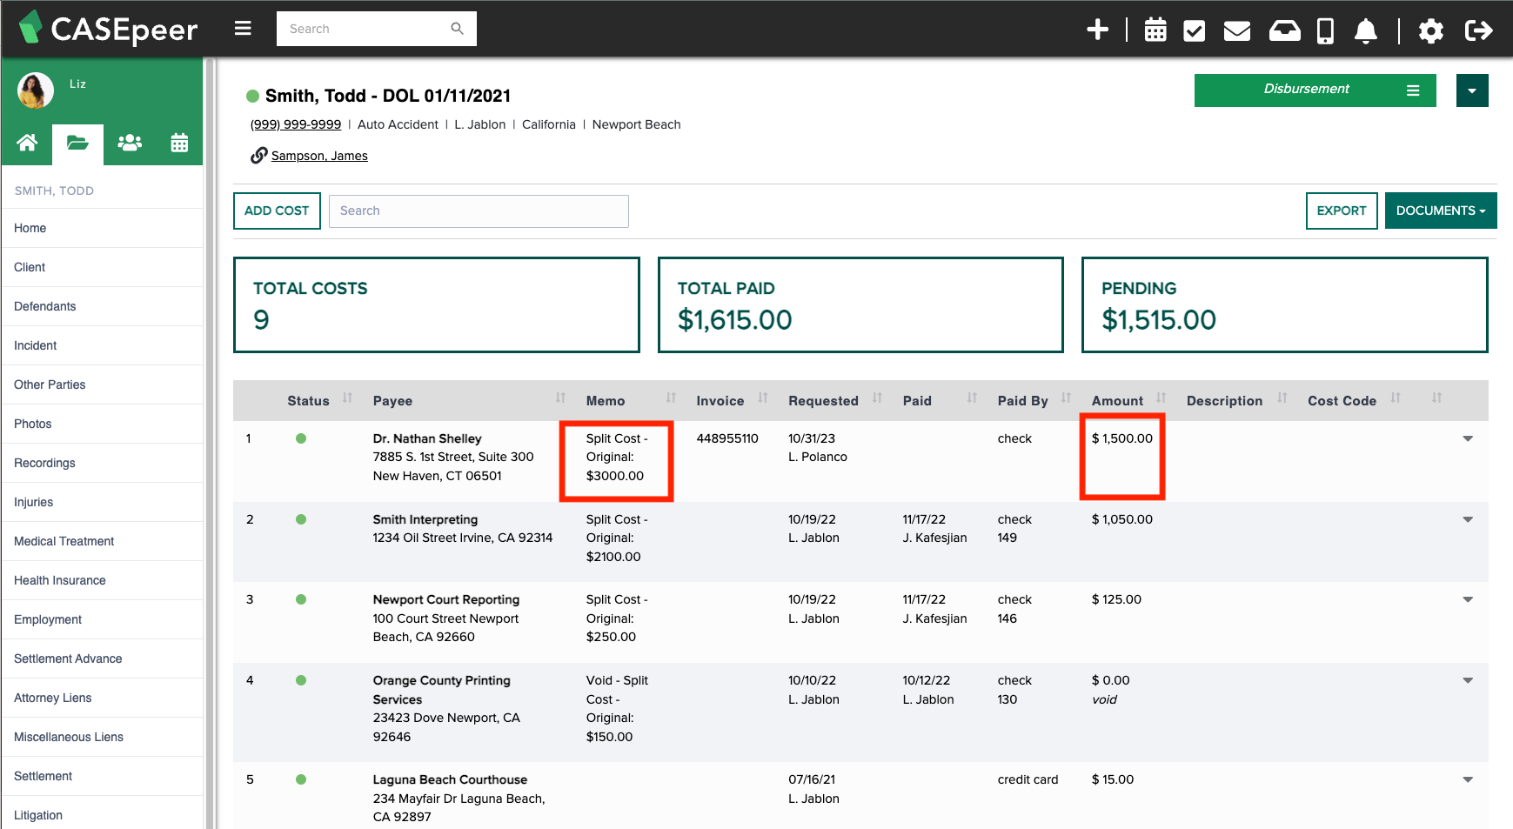Sort the table by the Status column

(x=308, y=401)
